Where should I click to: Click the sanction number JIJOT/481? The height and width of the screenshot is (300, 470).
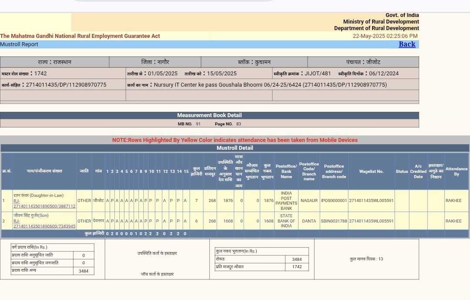coord(318,74)
